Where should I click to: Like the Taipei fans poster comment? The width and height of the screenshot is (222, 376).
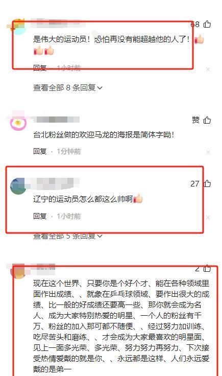(207, 120)
